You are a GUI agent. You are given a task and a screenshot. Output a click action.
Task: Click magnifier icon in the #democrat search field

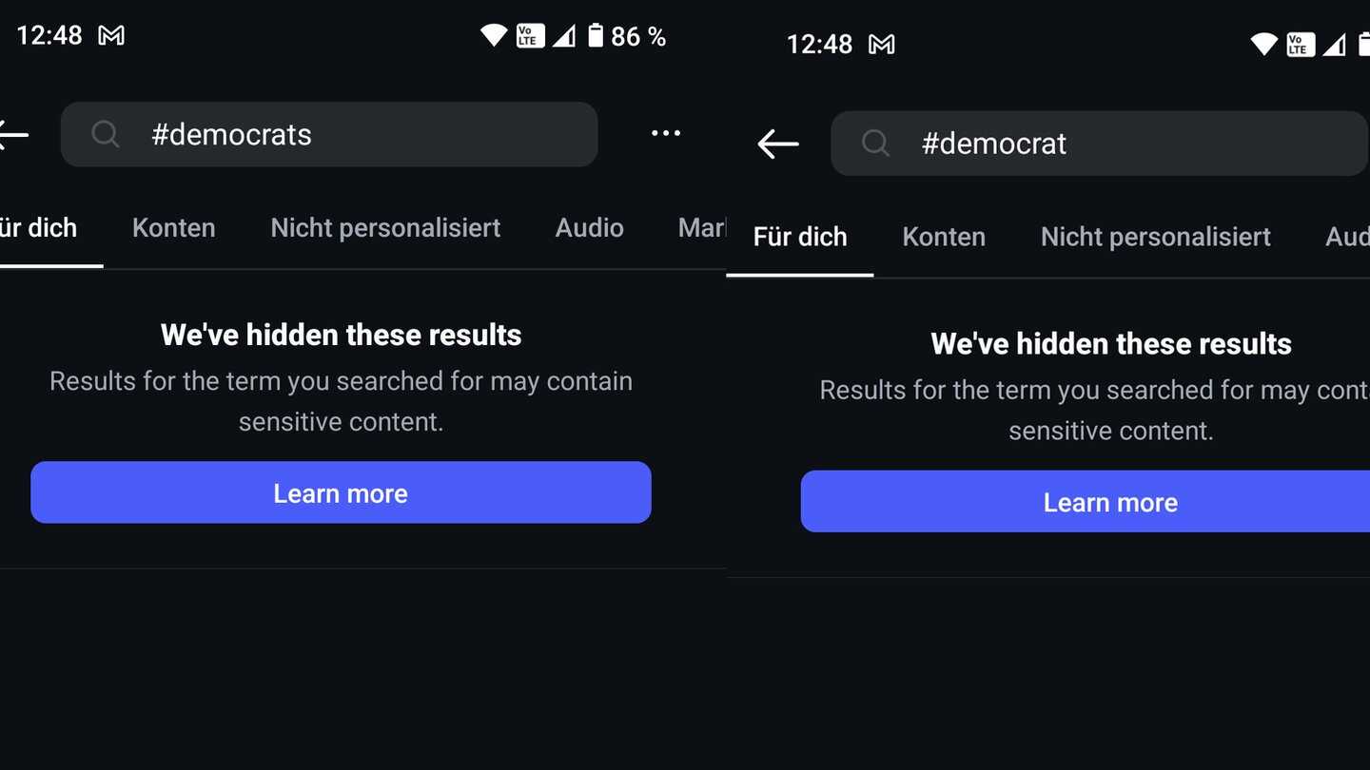(875, 144)
